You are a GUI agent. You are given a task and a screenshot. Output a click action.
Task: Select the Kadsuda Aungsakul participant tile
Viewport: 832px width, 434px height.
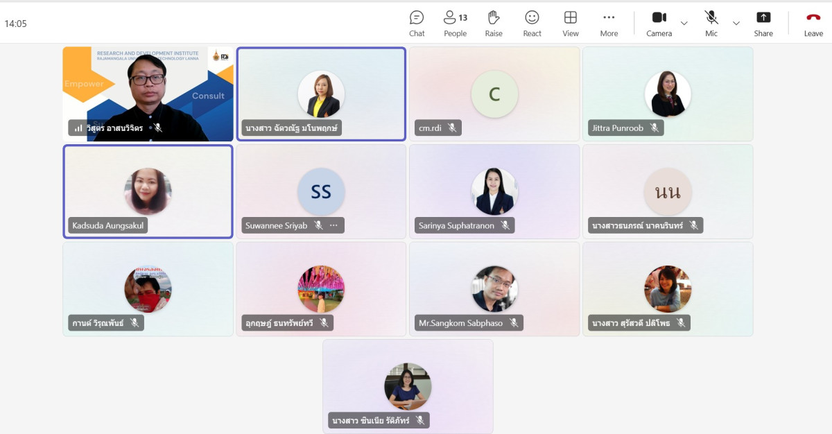148,191
